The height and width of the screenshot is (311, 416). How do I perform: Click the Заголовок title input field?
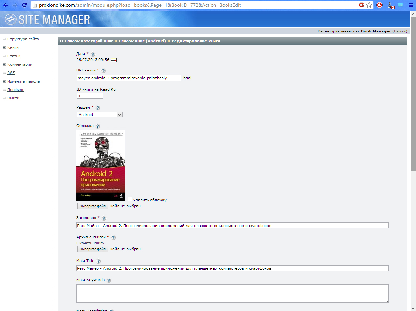click(x=232, y=226)
